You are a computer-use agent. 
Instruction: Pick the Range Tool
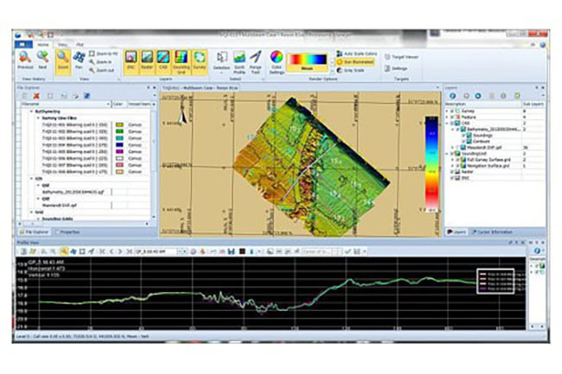coord(255,61)
